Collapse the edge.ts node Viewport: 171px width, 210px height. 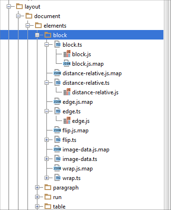[46, 111]
